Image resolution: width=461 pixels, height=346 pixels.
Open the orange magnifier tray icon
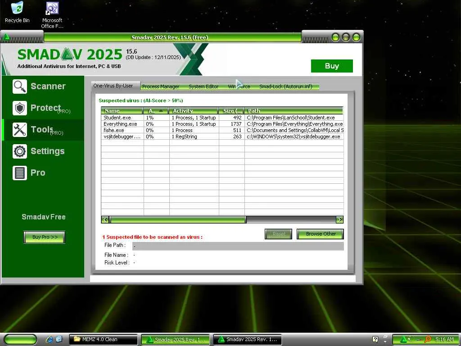click(428, 339)
